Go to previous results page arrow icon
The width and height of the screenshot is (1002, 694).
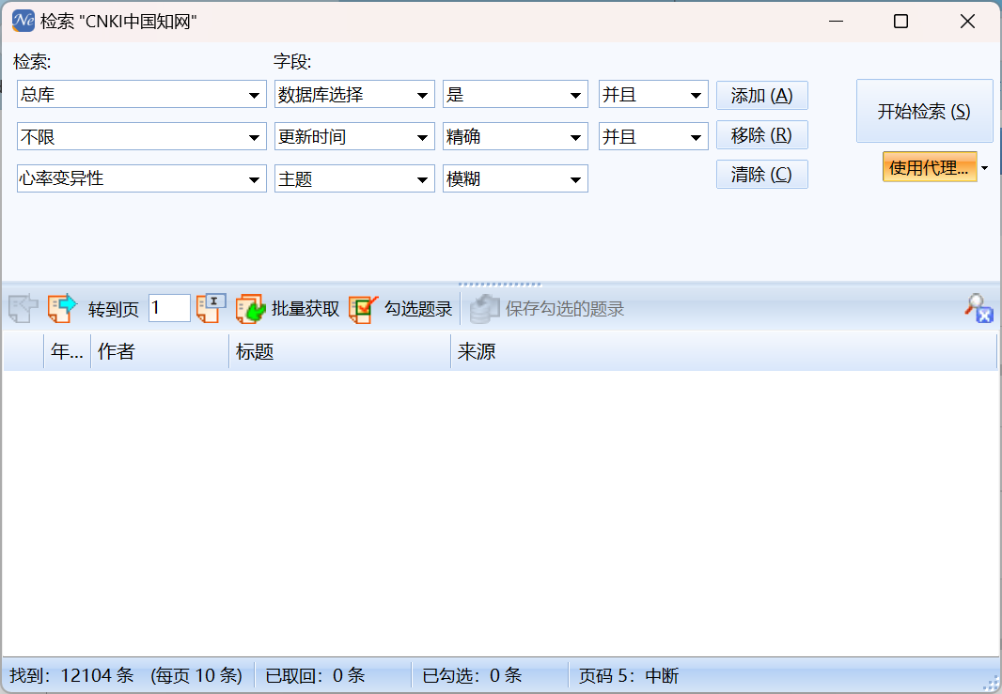pos(23,308)
